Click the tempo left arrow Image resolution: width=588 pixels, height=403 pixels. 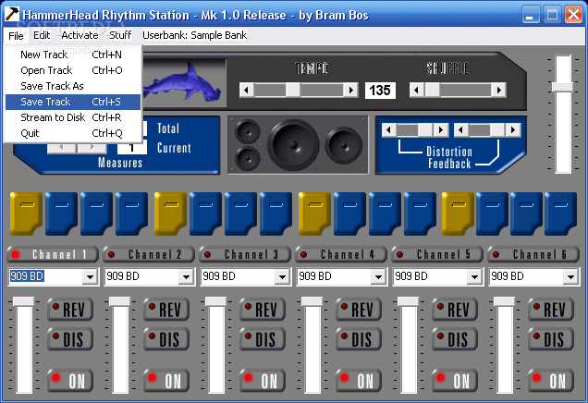[246, 91]
